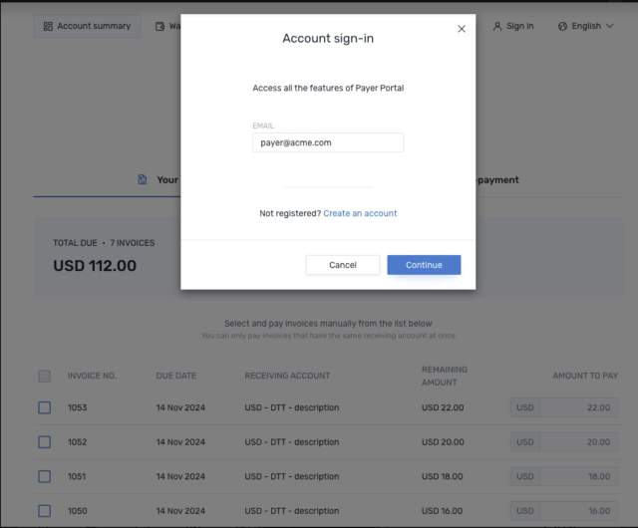Mark invoice 1050 checkbox
The height and width of the screenshot is (528, 638).
pos(44,510)
